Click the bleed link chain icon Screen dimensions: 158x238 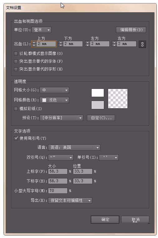(142, 44)
